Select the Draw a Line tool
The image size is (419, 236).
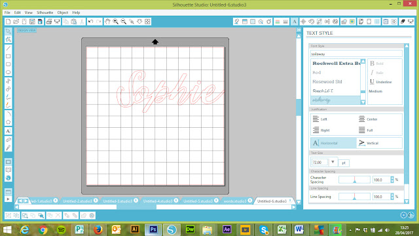(9, 48)
